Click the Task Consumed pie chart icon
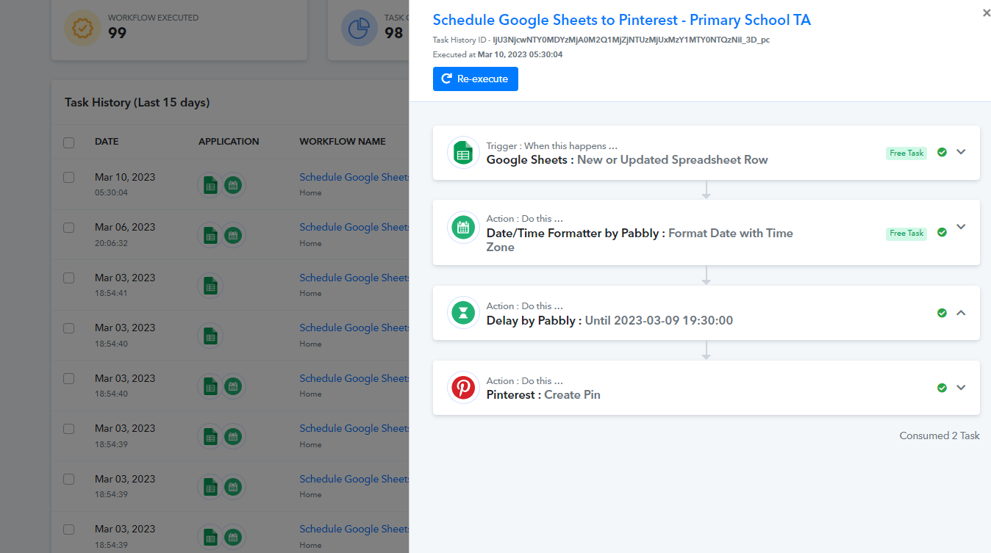 point(359,28)
